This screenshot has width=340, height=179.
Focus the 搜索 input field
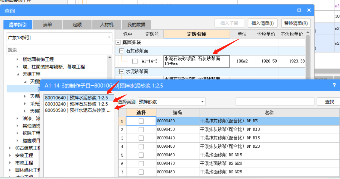pos(60,50)
